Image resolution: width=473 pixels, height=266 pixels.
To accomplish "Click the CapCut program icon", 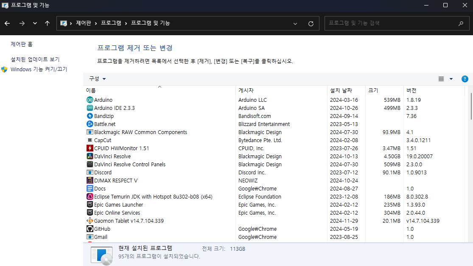I will coord(90,140).
